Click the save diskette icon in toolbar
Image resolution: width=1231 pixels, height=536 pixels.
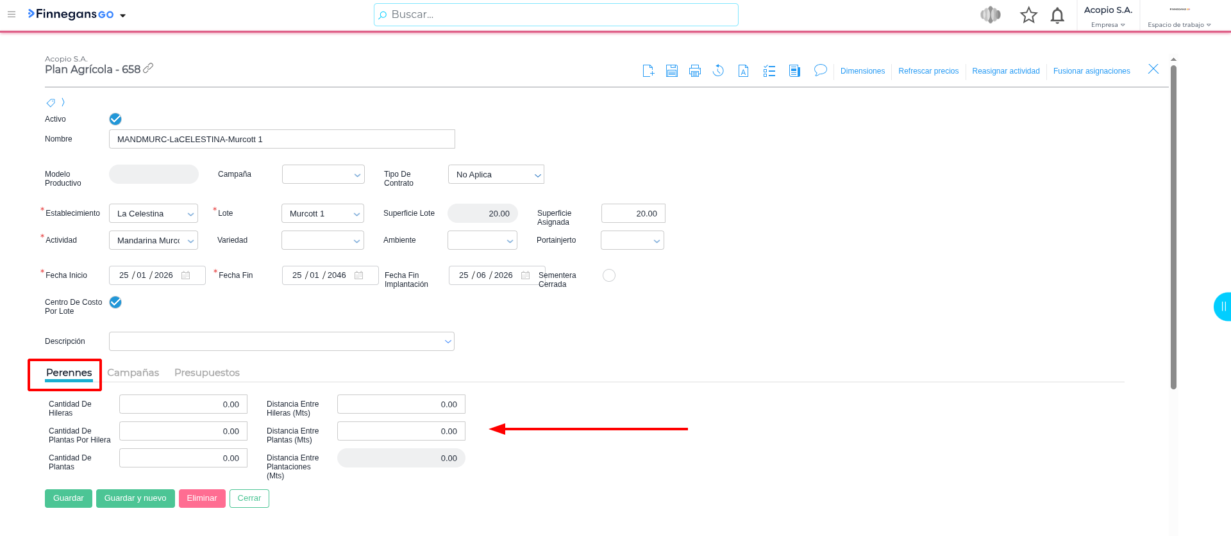coord(671,71)
